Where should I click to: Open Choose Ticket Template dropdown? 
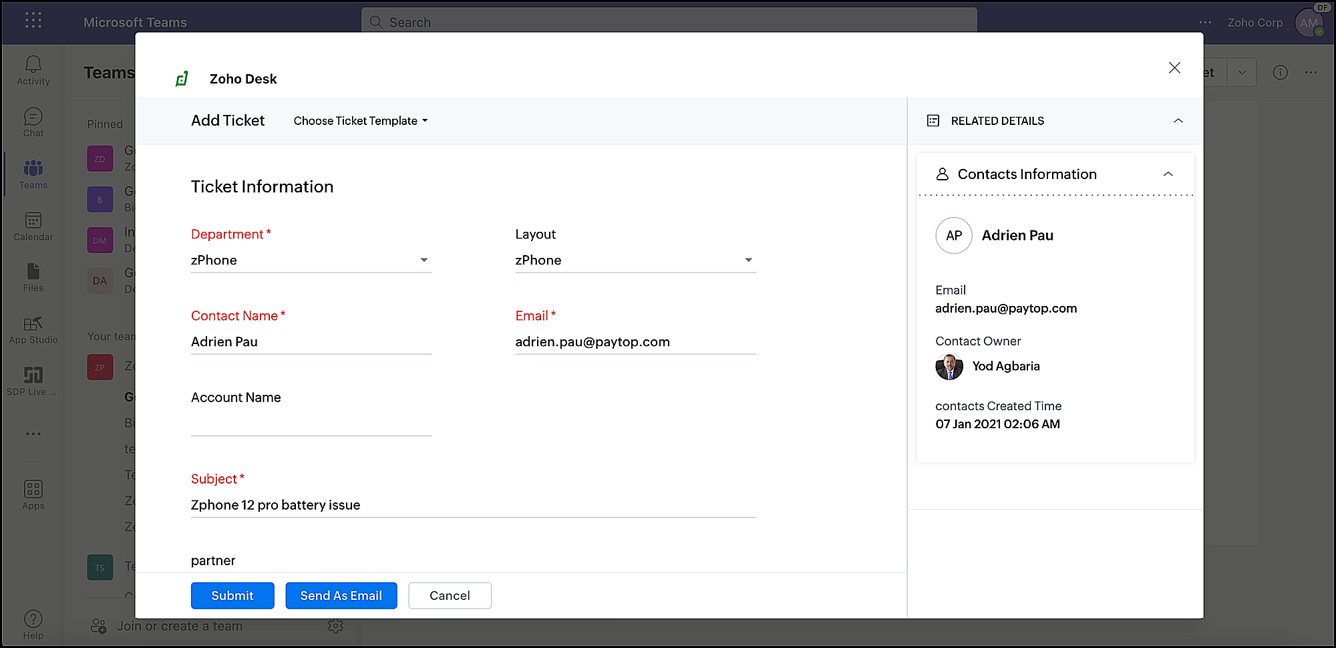click(361, 121)
